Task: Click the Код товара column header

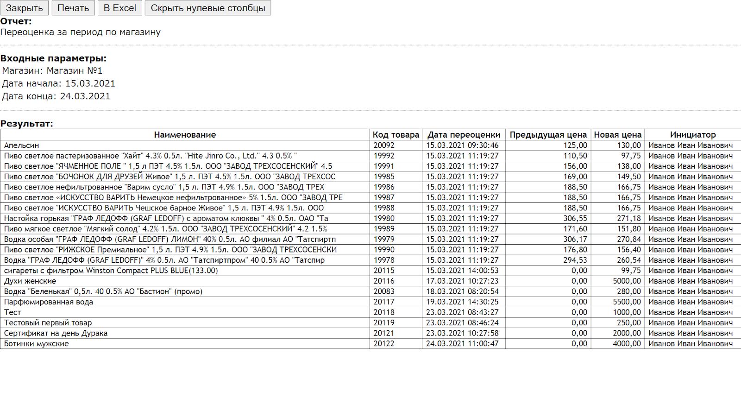Action: tap(396, 135)
